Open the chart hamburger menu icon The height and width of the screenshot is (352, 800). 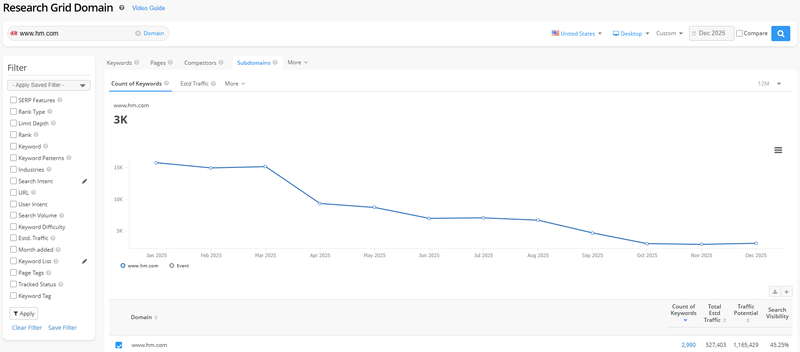click(x=778, y=150)
